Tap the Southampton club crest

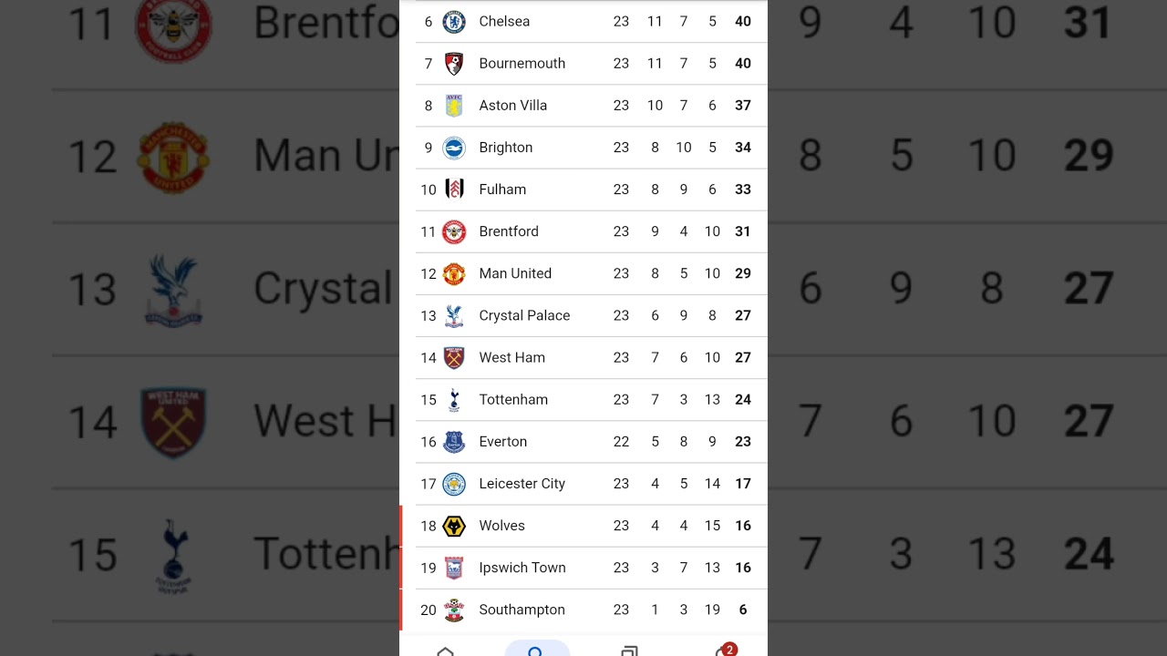pyautogui.click(x=454, y=610)
